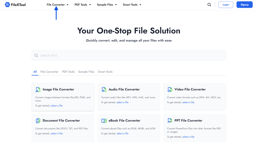258x145 pixels.
Task: Click select a file under Audio File Converter
Action: point(122,102)
